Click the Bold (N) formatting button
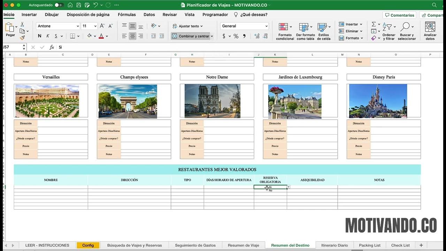Image resolution: width=446 pixels, height=251 pixels. coord(39,36)
